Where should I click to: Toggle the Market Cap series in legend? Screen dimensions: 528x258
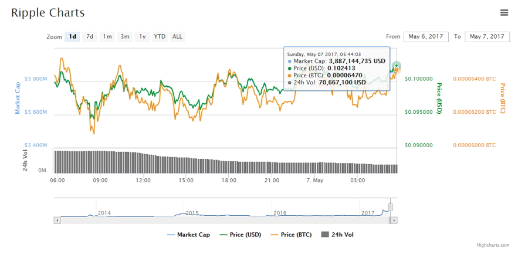(188, 235)
